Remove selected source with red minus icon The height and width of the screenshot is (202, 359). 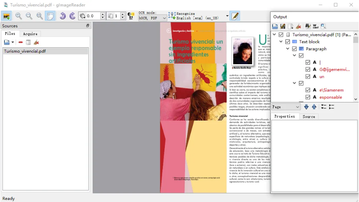click(21, 42)
